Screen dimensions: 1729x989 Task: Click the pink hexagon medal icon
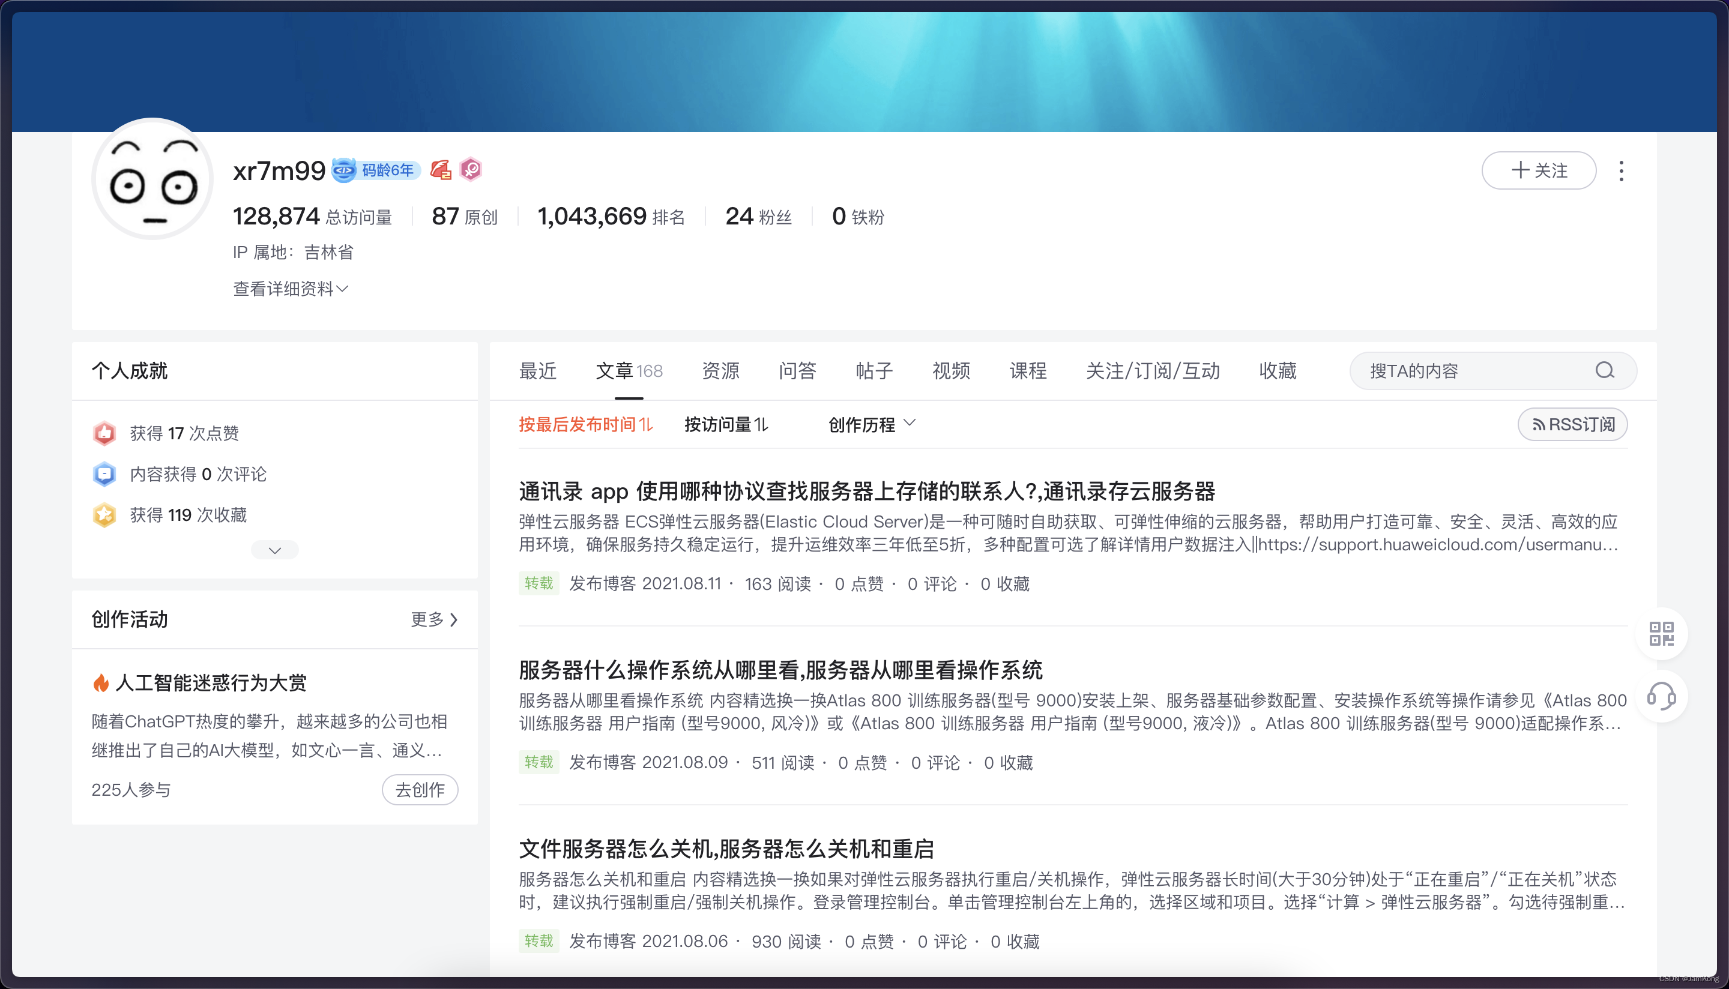471,169
